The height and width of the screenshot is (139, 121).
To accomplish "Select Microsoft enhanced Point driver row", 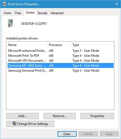I will (61, 51).
